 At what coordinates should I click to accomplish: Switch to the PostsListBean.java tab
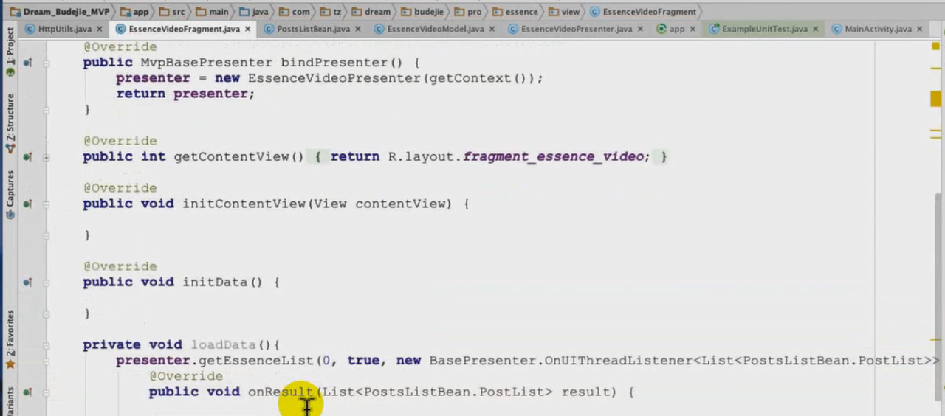click(313, 29)
